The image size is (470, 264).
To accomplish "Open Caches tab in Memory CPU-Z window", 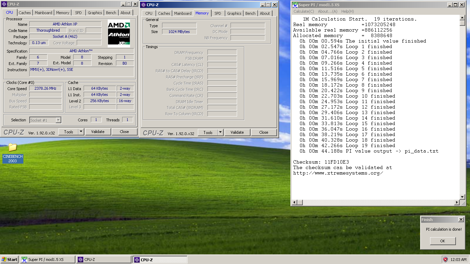I will (x=164, y=13).
